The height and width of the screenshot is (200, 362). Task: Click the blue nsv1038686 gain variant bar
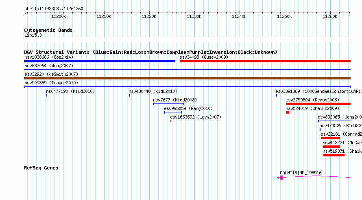(100, 61)
